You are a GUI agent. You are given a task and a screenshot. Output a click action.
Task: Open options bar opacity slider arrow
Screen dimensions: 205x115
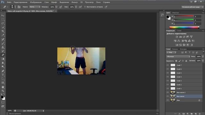56,7
